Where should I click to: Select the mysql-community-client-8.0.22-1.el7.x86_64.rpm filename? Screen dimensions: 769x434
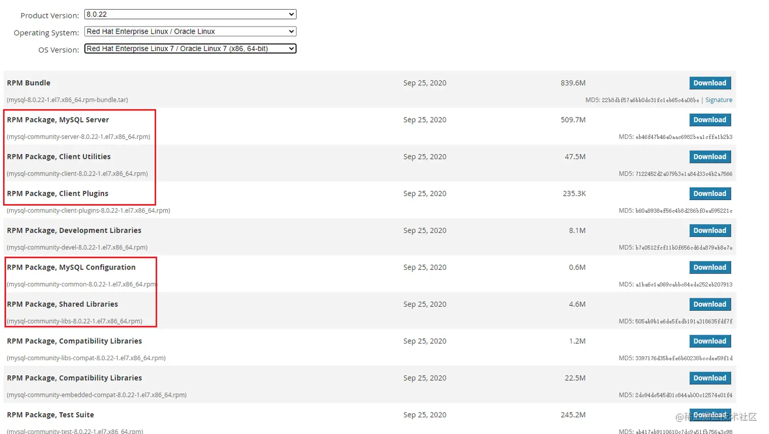77,174
